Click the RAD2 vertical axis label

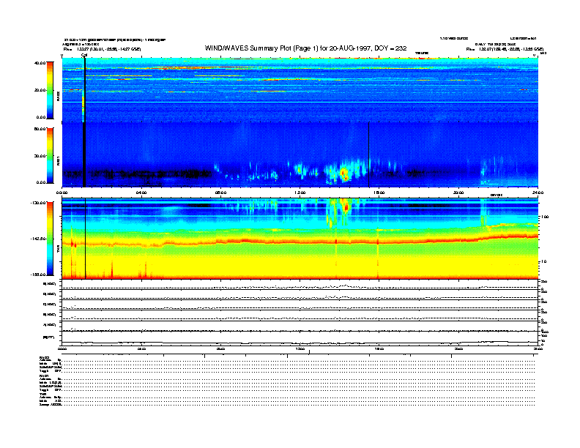click(58, 96)
